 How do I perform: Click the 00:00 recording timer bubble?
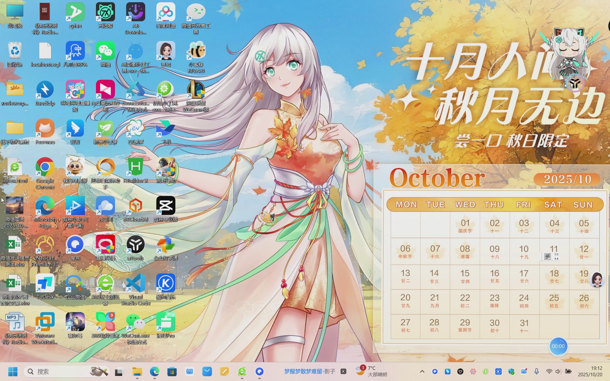click(x=558, y=346)
